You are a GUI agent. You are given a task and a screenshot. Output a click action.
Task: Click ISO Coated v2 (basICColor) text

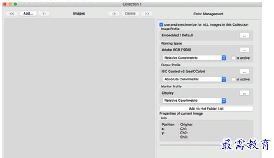[x=183, y=72]
